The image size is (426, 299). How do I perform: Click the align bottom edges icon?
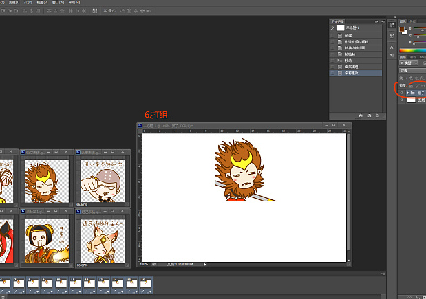pyautogui.click(x=17, y=11)
